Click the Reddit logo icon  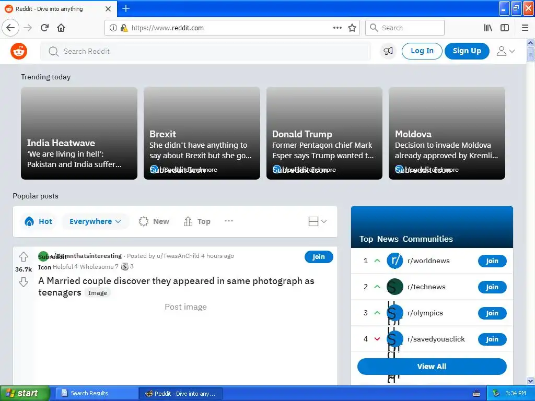pyautogui.click(x=19, y=52)
